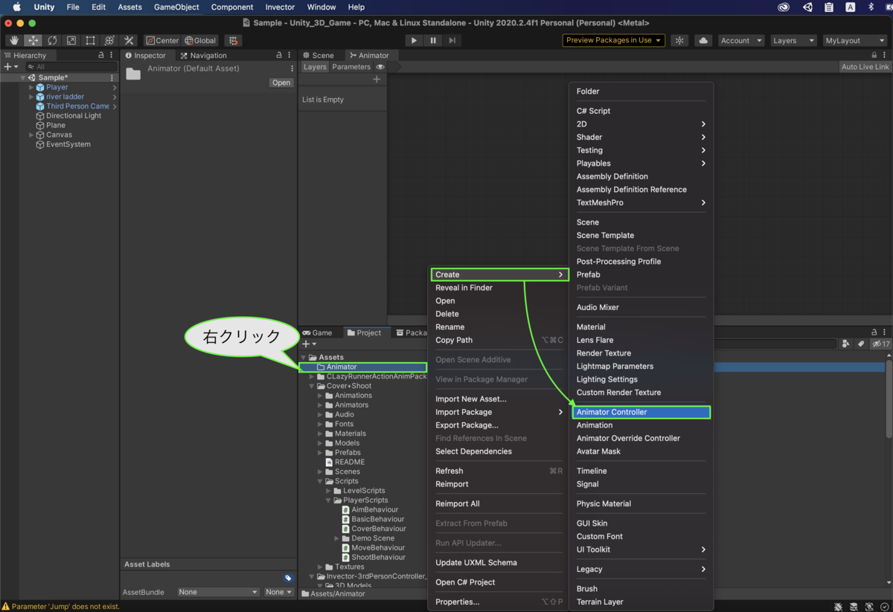Open the Shader submenu
The width and height of the screenshot is (893, 612).
coord(641,137)
